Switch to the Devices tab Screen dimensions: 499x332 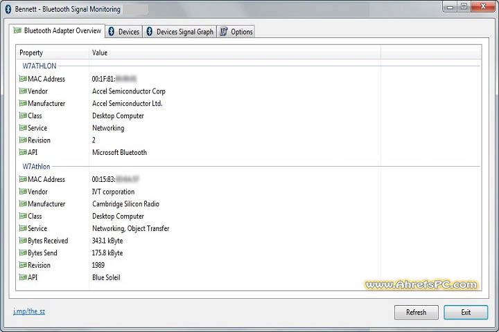pyautogui.click(x=124, y=32)
